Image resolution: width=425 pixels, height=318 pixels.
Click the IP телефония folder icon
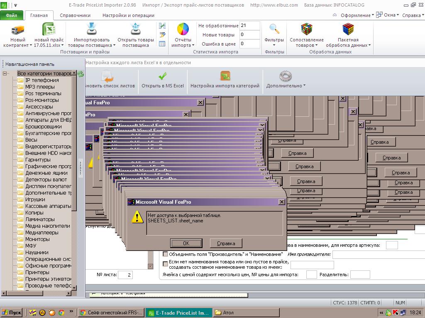click(x=20, y=80)
